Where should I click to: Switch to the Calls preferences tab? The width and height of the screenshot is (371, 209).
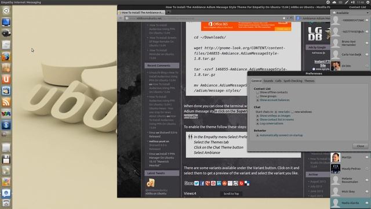click(x=278, y=81)
